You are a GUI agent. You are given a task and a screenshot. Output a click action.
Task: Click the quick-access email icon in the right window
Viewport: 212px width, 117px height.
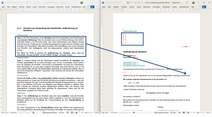(139, 3)
